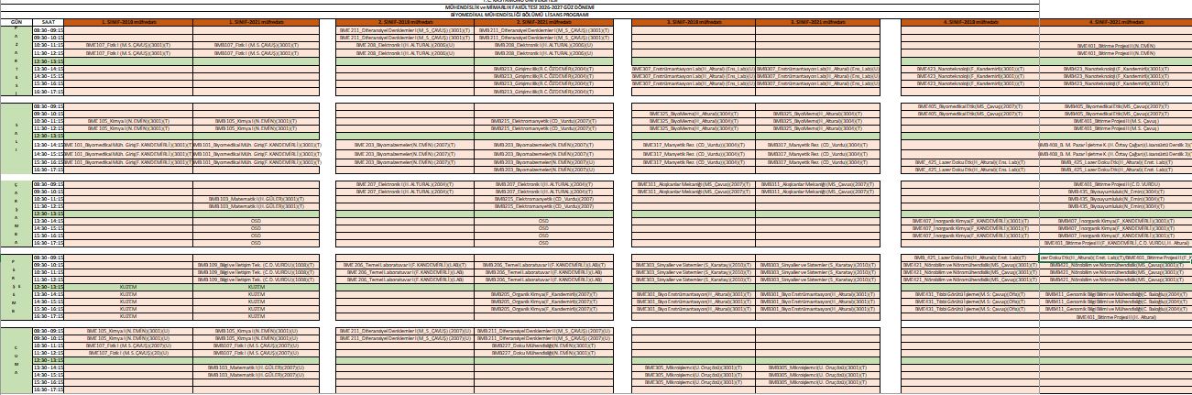Select Salı 15:30 BME_425_Lazer Doku Etk., 4. SINIF-2018
The image size is (1192, 395).
click(970, 161)
